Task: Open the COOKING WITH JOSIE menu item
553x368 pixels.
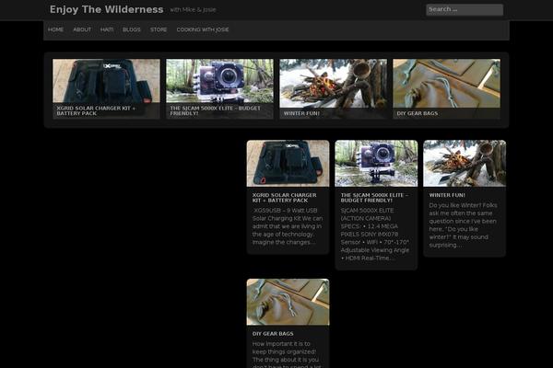Action: click(203, 29)
